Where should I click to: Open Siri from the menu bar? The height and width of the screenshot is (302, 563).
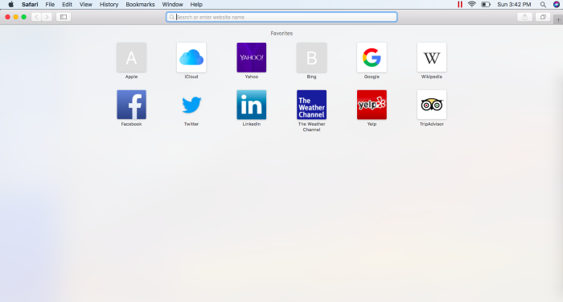pyautogui.click(x=557, y=4)
